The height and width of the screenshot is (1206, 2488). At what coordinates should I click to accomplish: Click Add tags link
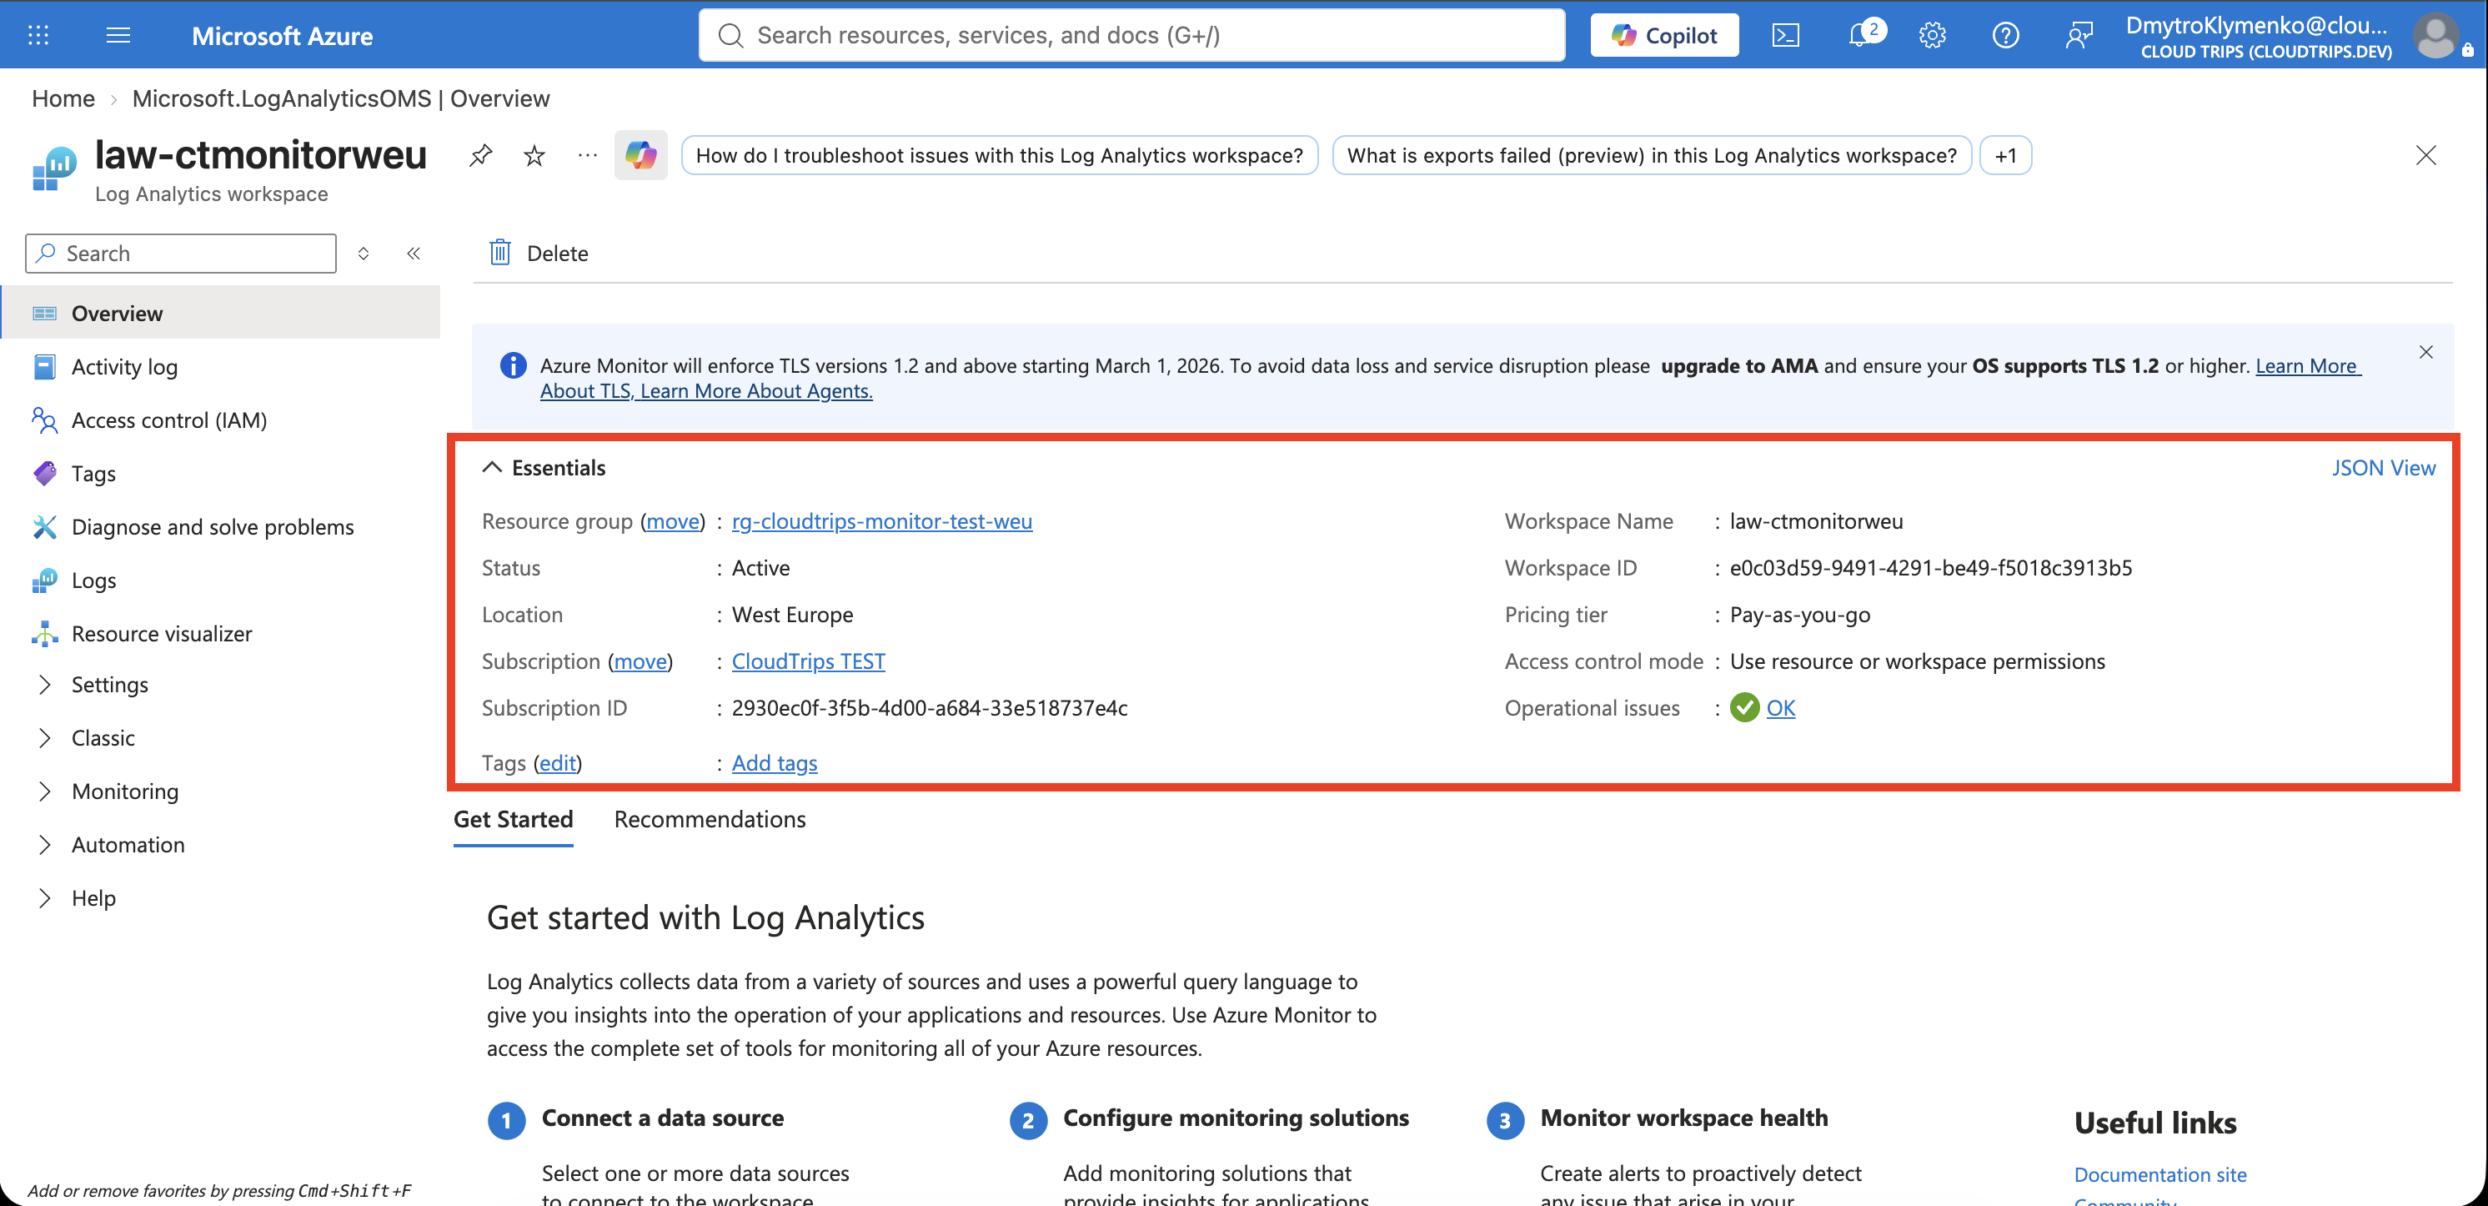click(x=775, y=762)
